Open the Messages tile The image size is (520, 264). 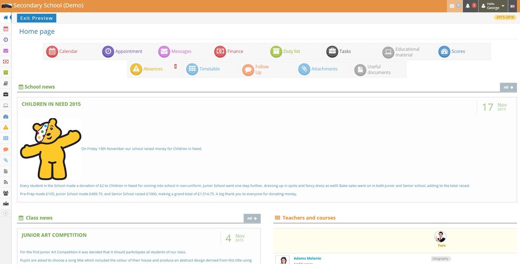(183, 52)
